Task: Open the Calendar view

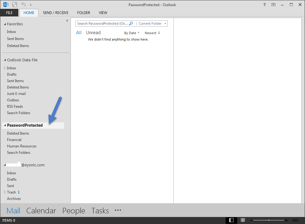Action: [41, 210]
